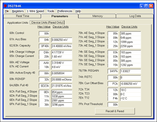Open the 1 Wire Speed menu
The image size is (157, 122).
point(35,11)
